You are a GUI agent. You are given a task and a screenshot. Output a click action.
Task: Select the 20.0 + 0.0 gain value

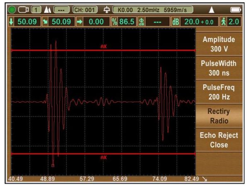click(199, 22)
